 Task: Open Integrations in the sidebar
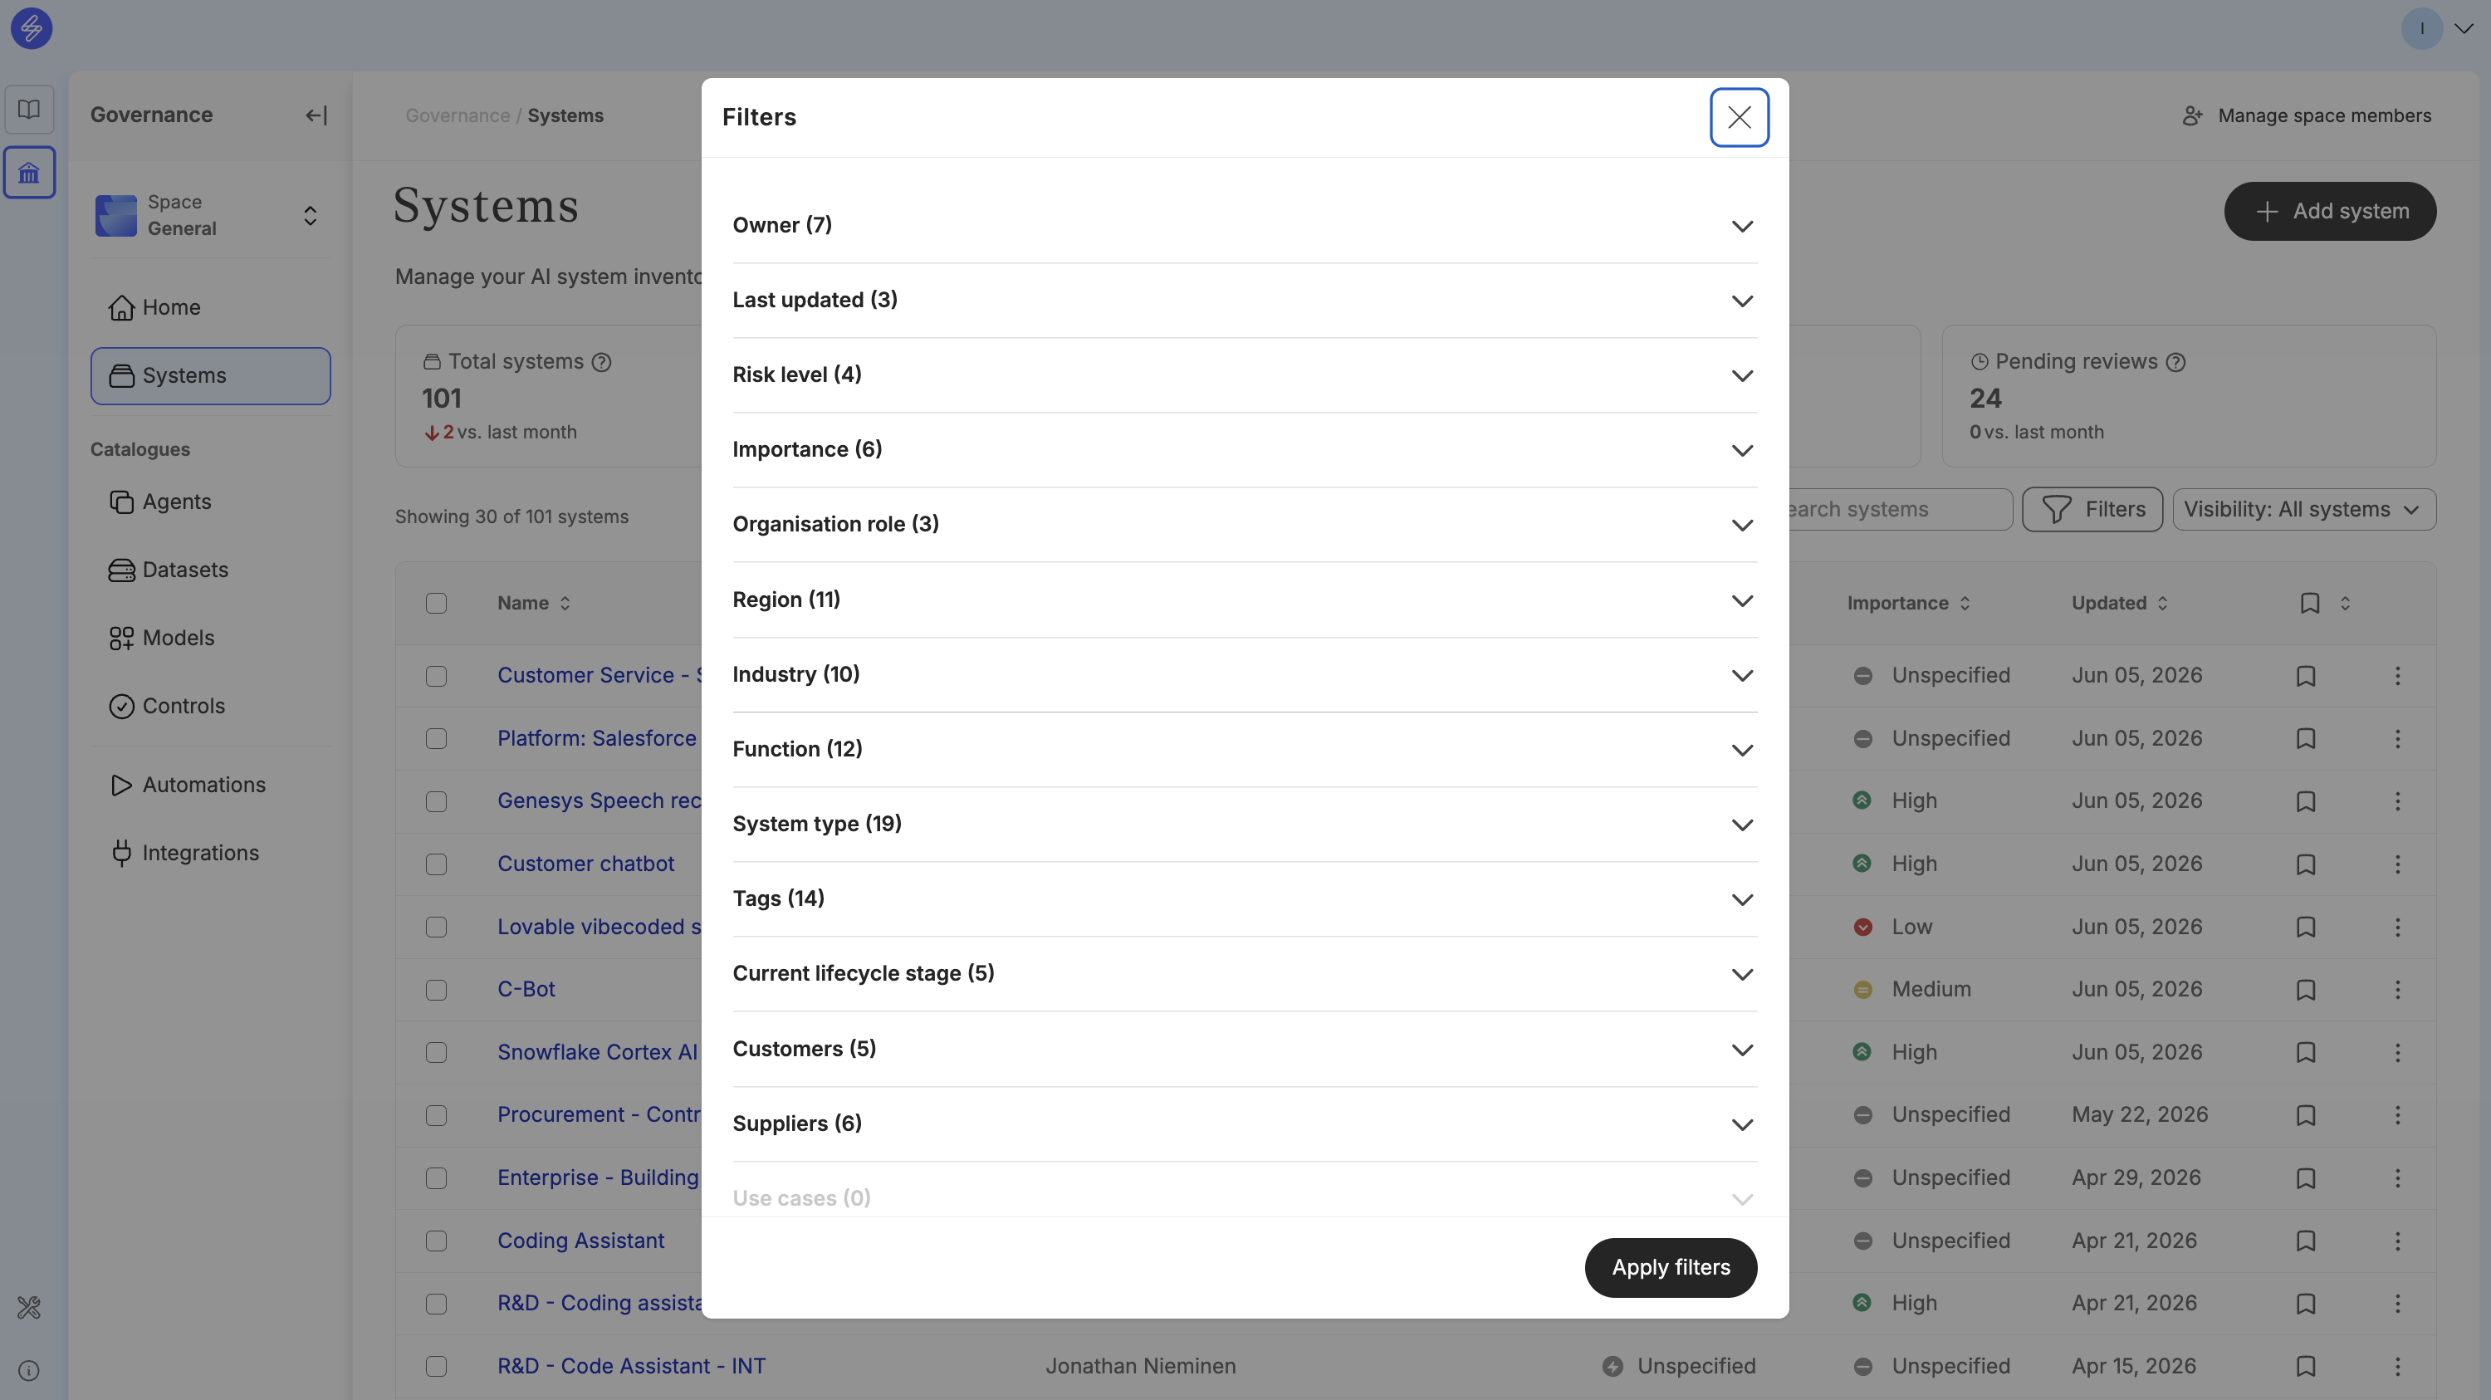(211, 854)
